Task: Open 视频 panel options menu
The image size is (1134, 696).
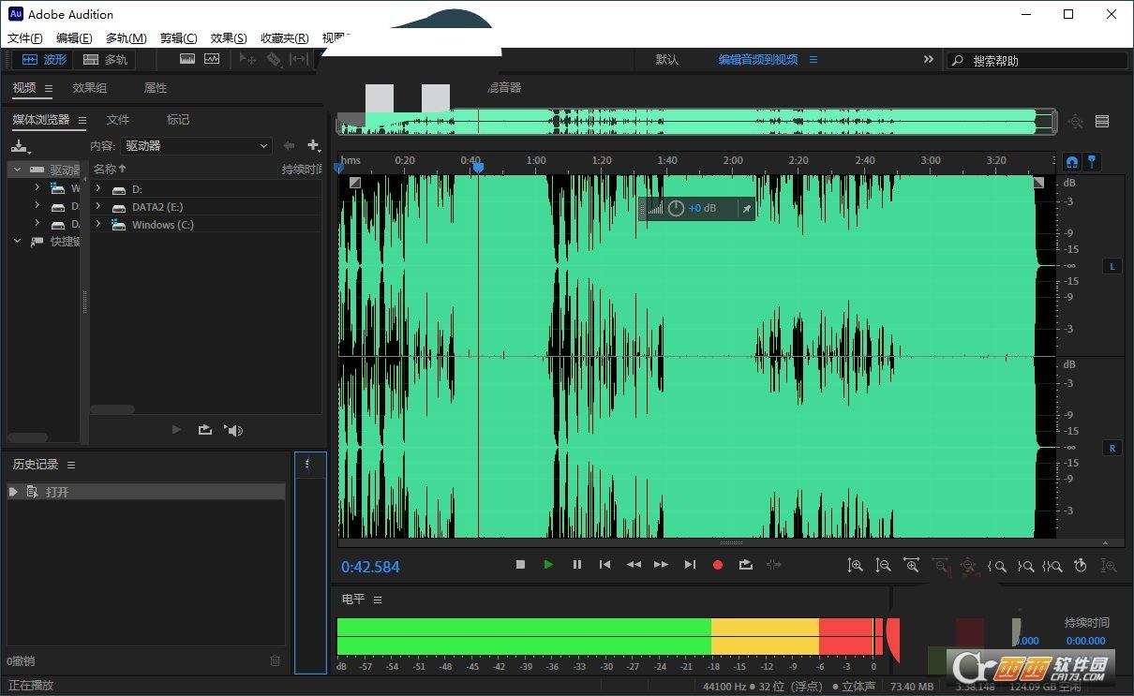Action: (x=50, y=88)
